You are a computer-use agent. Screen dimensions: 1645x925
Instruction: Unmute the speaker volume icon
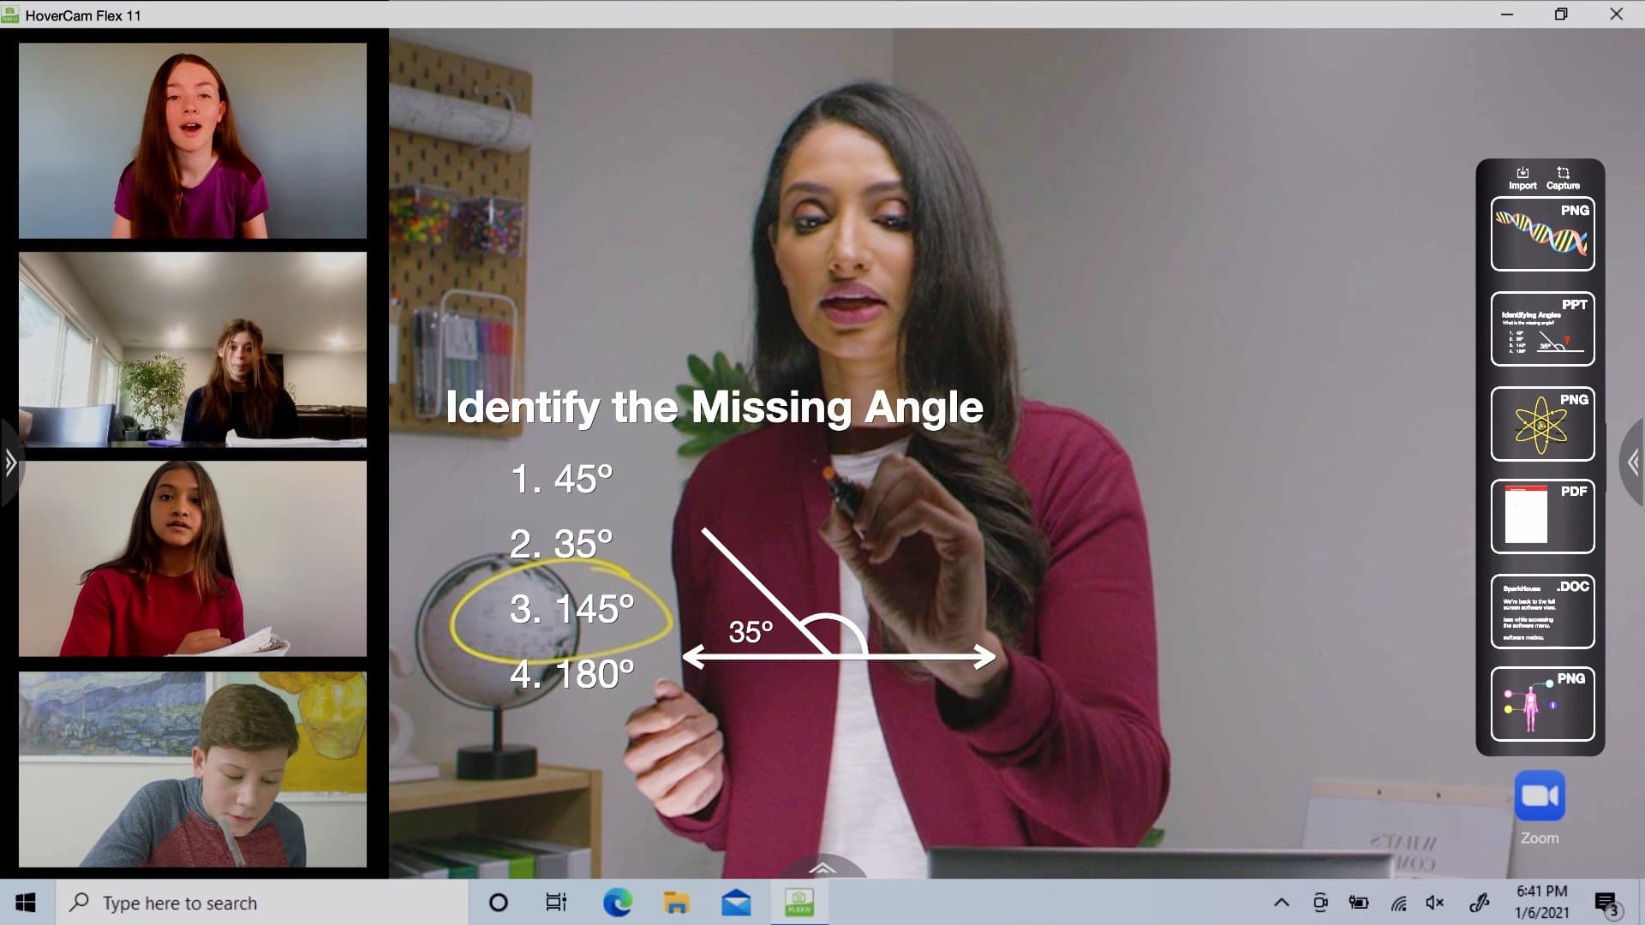point(1435,903)
